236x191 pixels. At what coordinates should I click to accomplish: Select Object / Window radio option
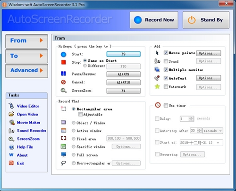74,123
